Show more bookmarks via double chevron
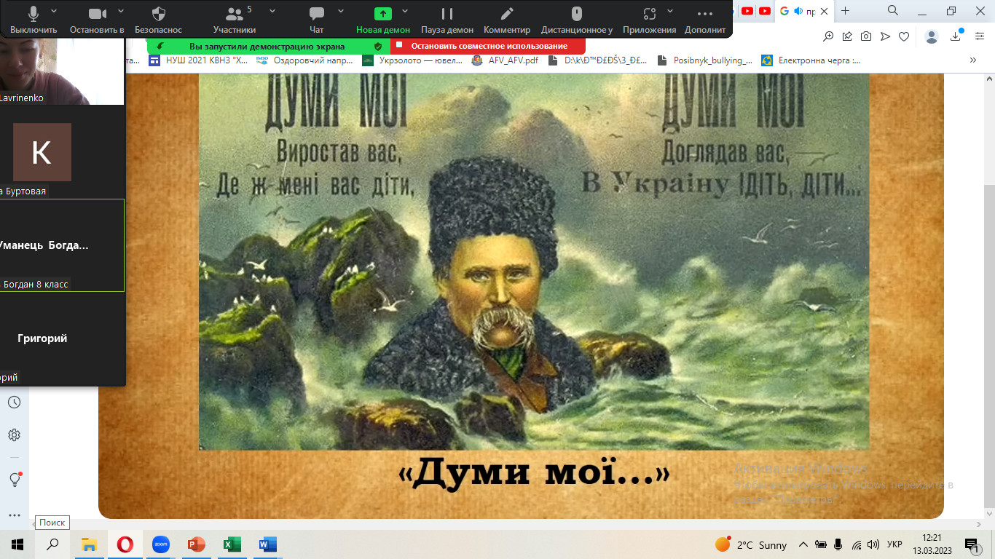The height and width of the screenshot is (559, 995). click(x=973, y=60)
